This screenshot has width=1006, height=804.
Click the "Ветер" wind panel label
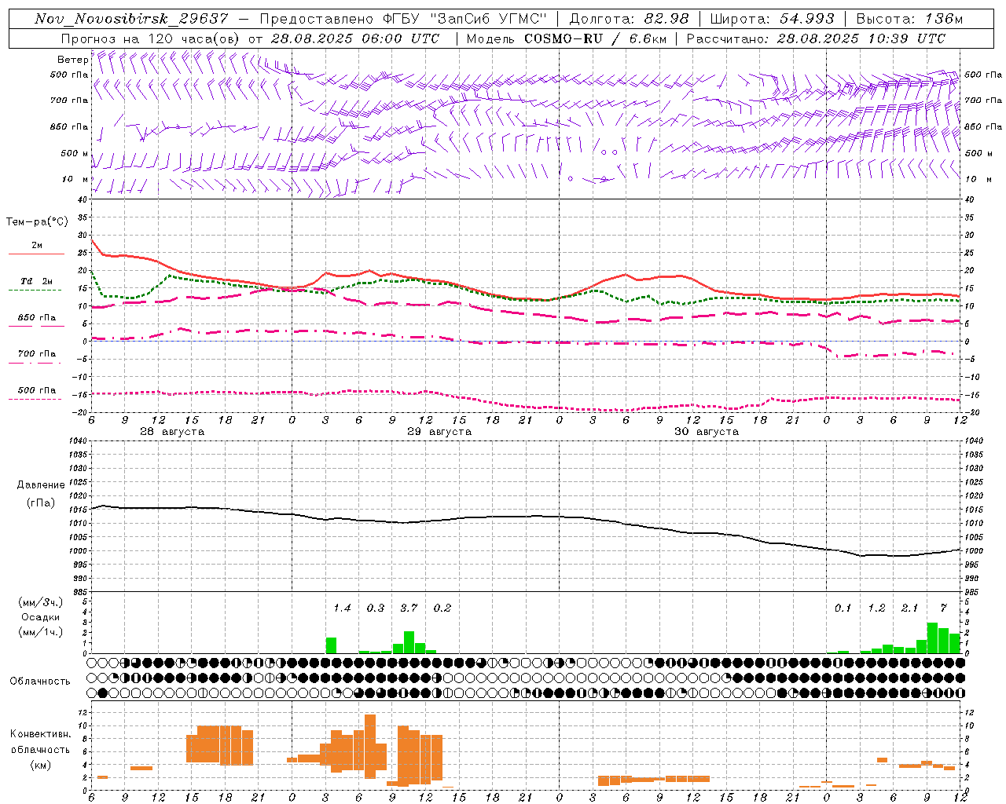pos(73,60)
